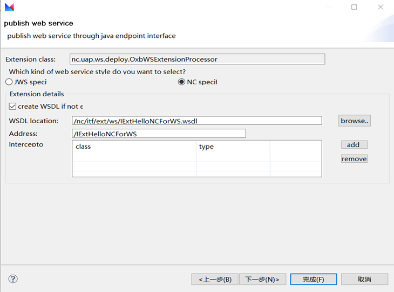Image resolution: width=394 pixels, height=292 pixels.
Task: Proceed with 下一步(N) button
Action: (263, 280)
